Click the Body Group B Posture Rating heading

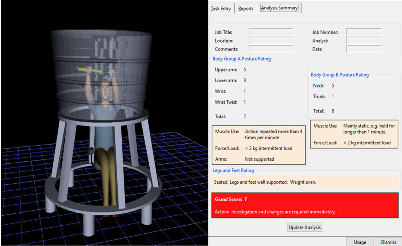(340, 75)
